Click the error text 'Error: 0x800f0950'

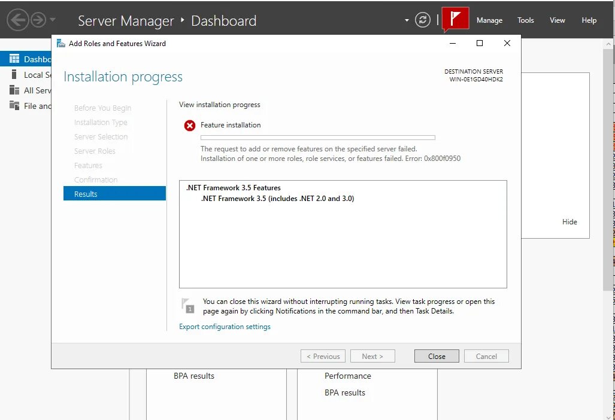[x=433, y=159]
